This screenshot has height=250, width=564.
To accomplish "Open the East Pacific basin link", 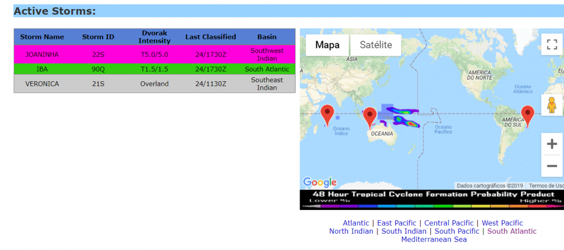I will 396,223.
